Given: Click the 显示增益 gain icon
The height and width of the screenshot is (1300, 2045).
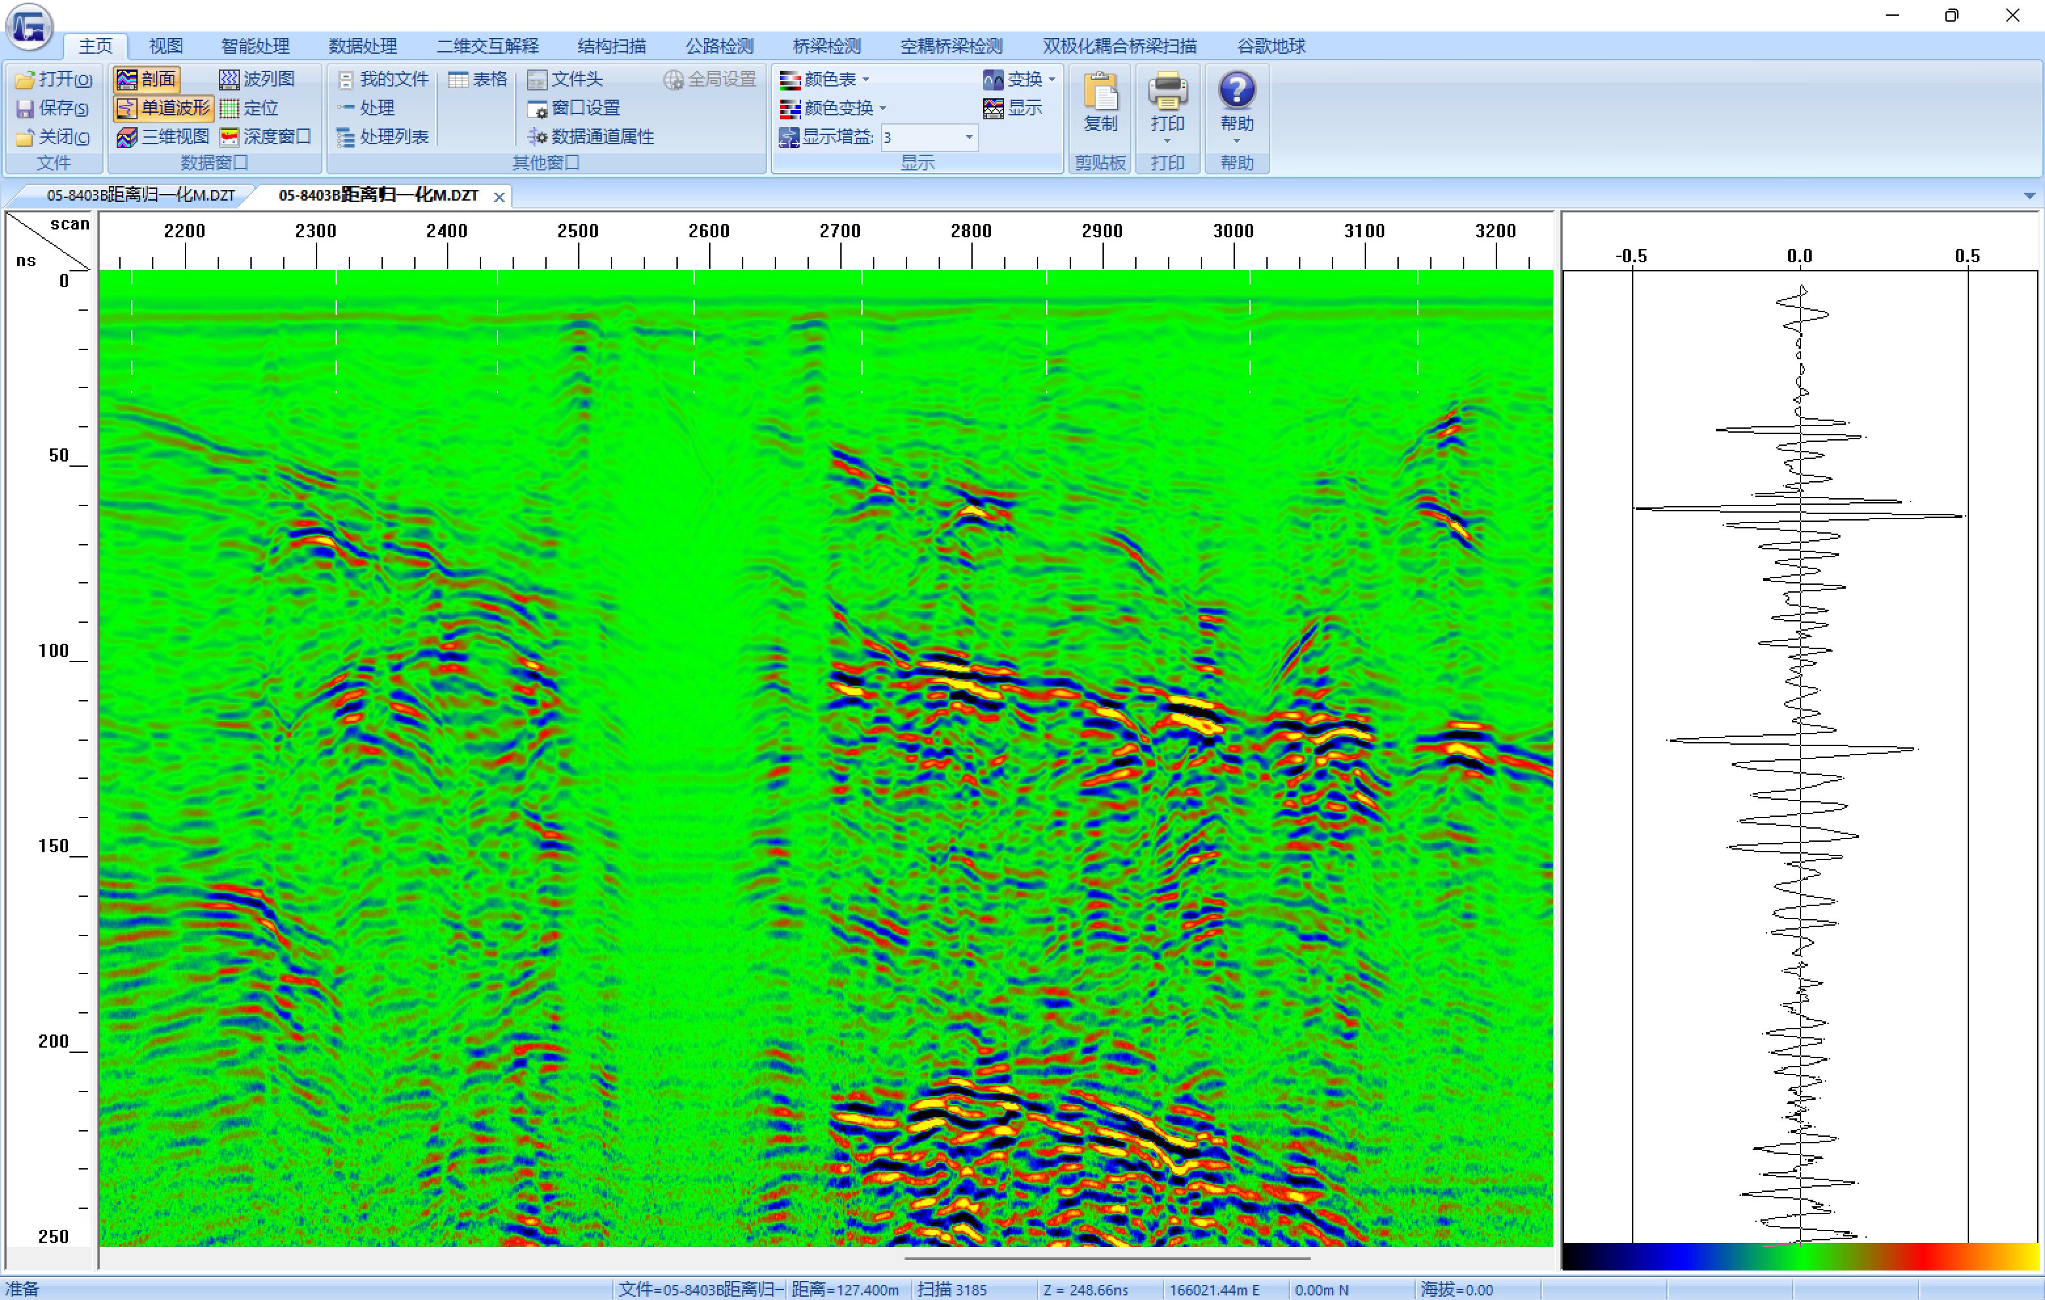Looking at the screenshot, I should click(x=788, y=137).
